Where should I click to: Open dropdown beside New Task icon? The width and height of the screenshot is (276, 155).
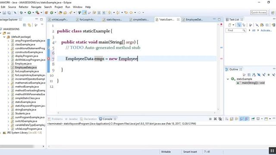[x=233, y=25]
